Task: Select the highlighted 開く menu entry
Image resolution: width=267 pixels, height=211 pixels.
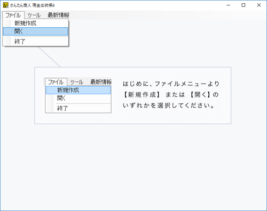Action: [x=36, y=32]
